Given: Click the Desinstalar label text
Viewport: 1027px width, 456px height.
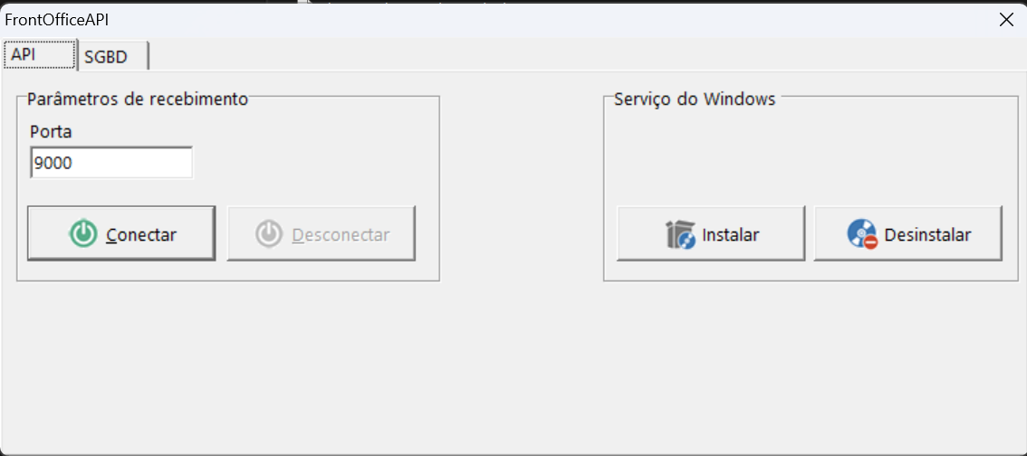Looking at the screenshot, I should coord(927,235).
